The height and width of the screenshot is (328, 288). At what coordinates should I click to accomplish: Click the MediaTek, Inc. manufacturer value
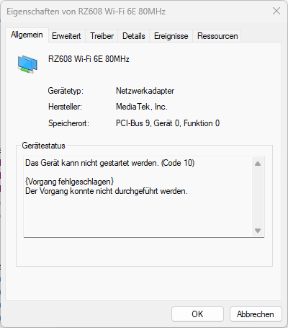tap(142, 107)
